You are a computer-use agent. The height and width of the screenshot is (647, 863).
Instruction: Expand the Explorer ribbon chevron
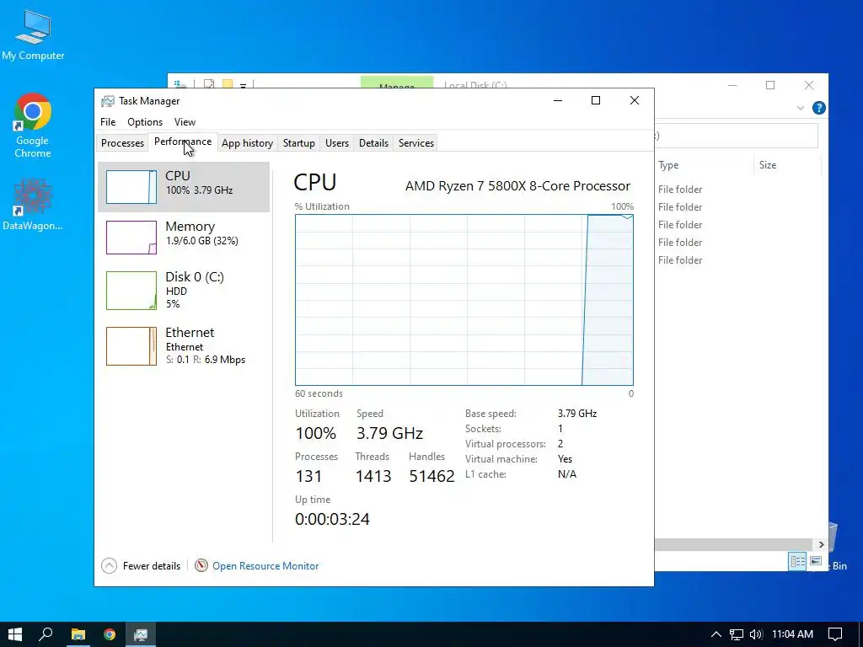point(801,109)
